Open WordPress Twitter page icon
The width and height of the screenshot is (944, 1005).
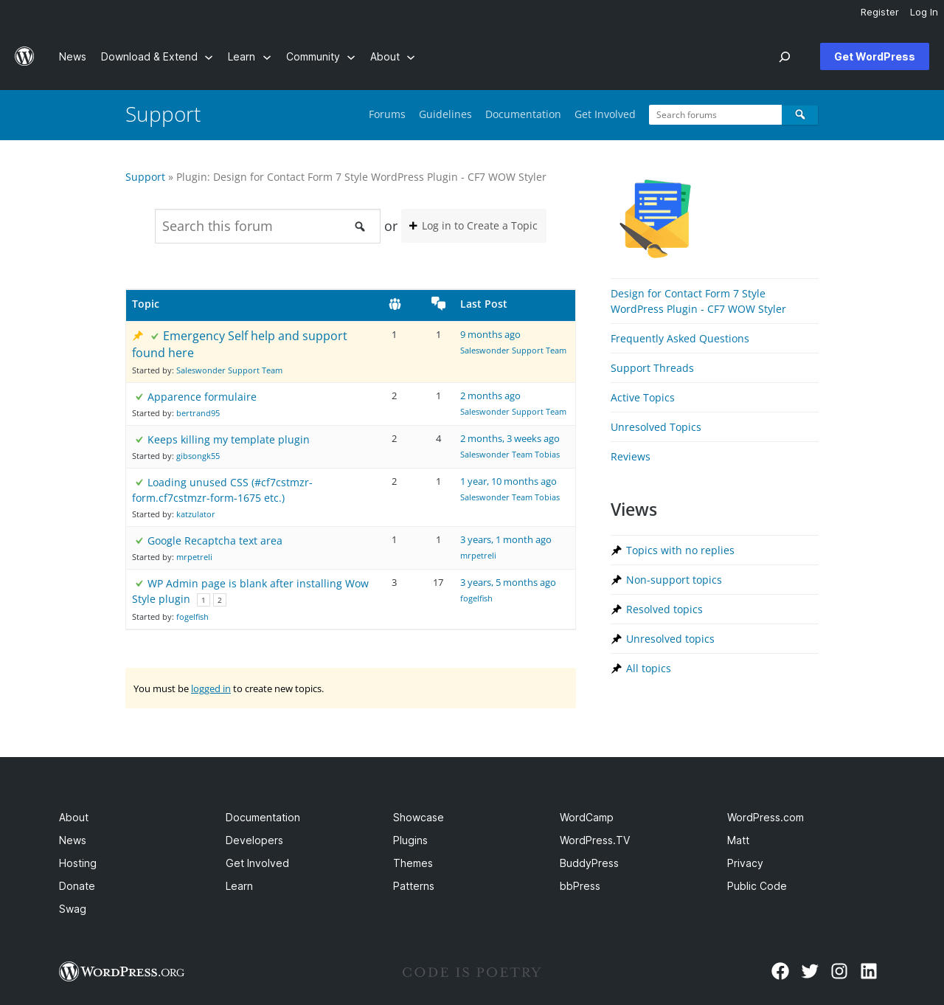(810, 971)
